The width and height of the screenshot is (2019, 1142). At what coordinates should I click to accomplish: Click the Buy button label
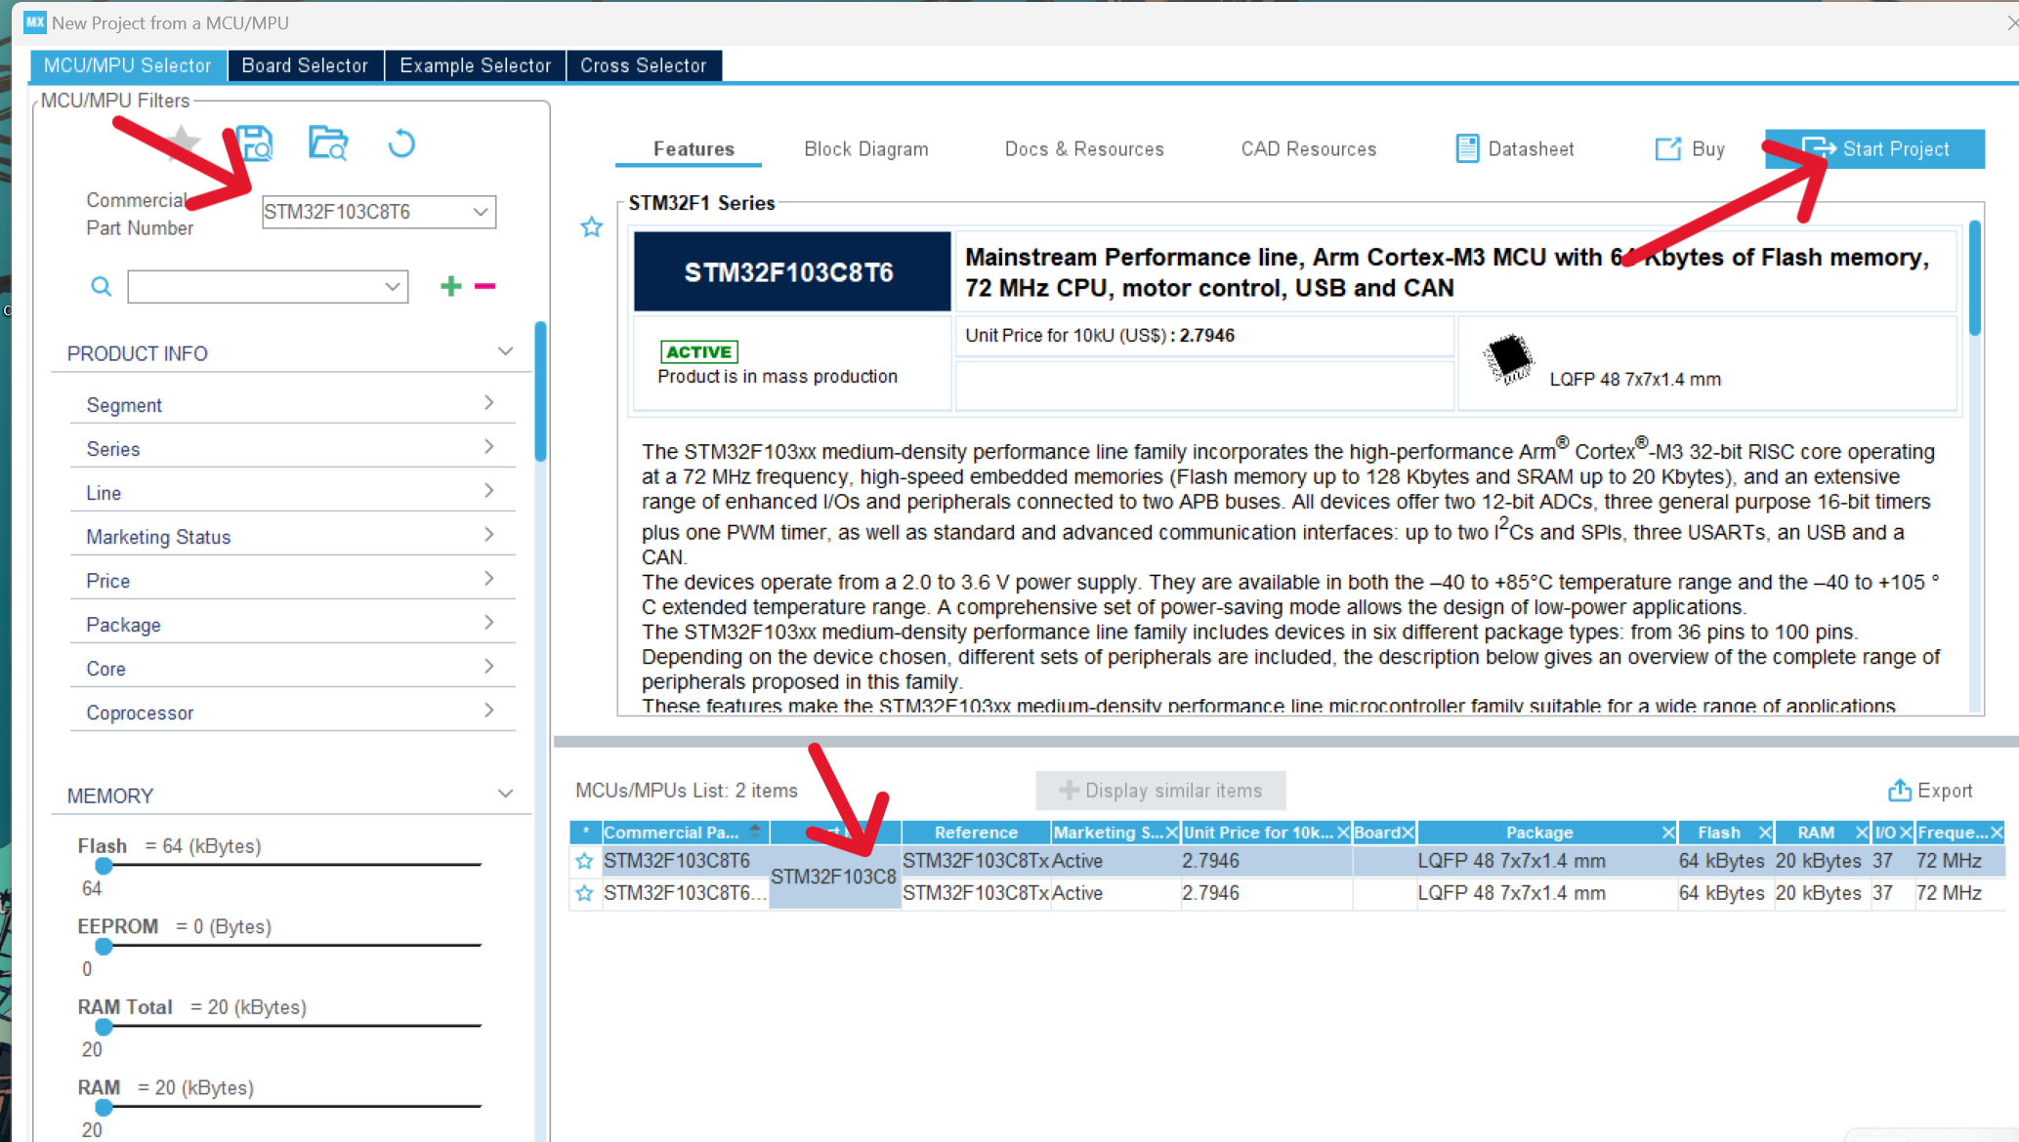pos(1708,149)
